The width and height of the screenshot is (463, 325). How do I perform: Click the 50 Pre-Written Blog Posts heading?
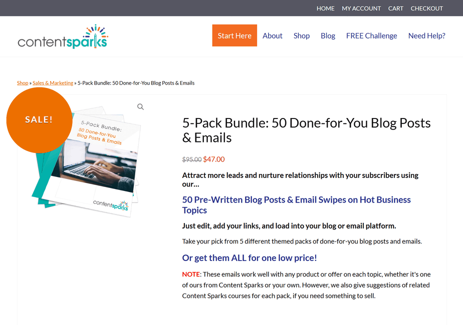point(297,205)
